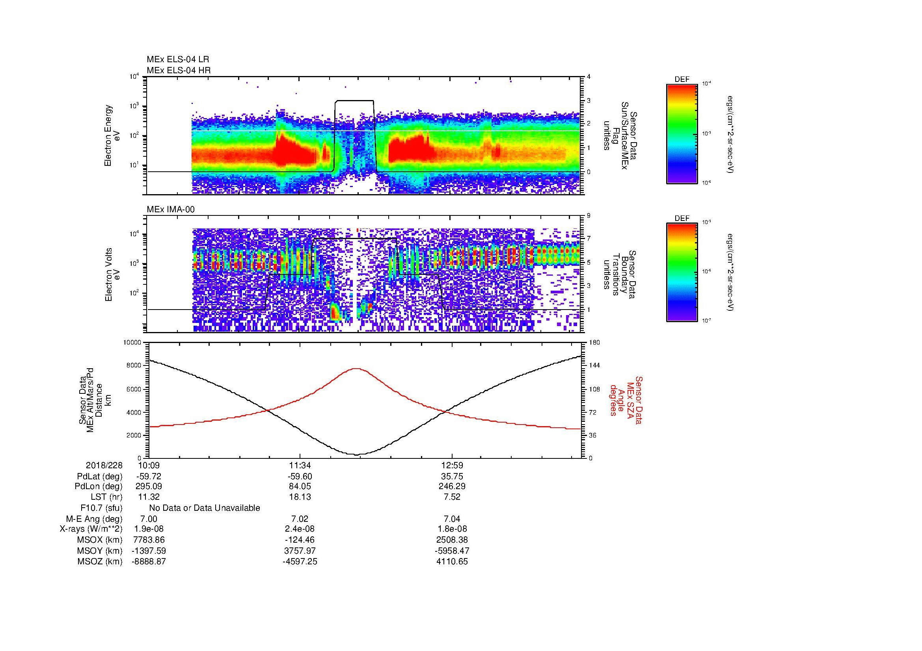
Task: Click the PdLat value '35.75'
Action: tap(452, 477)
